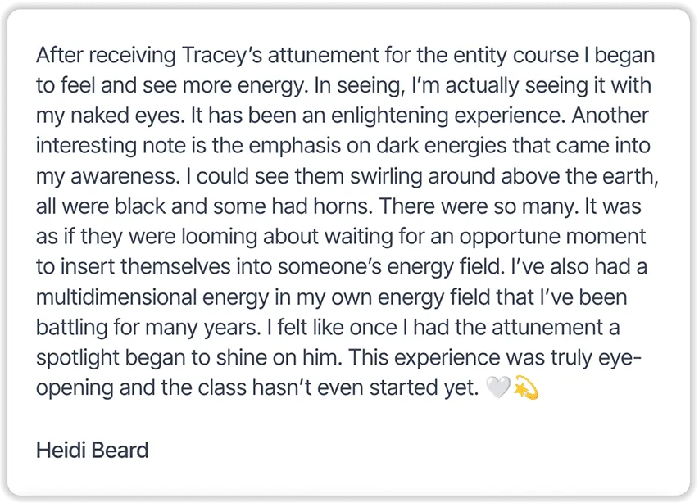Click the word "spotlight" in the paragraph
Image resolution: width=699 pixels, height=503 pixels.
(x=78, y=357)
